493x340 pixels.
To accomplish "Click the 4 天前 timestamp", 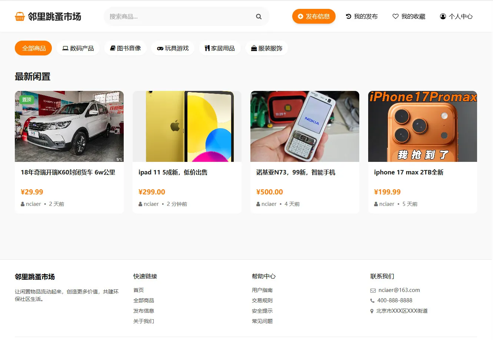I will 292,204.
